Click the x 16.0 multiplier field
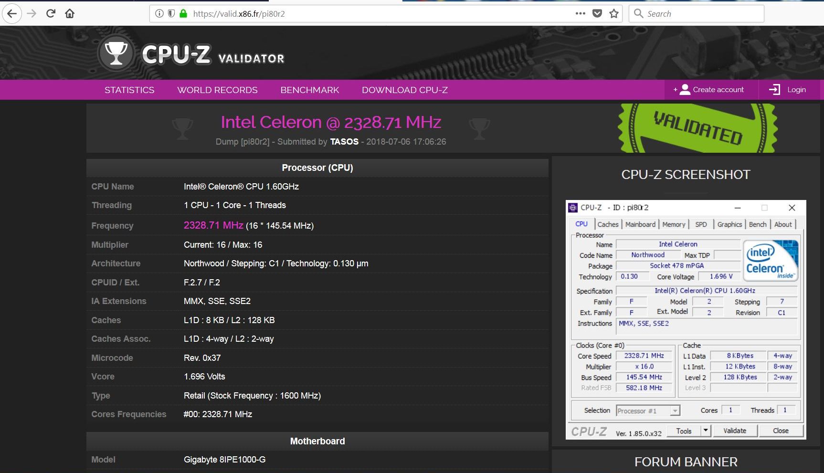Image resolution: width=824 pixels, height=473 pixels. (644, 367)
